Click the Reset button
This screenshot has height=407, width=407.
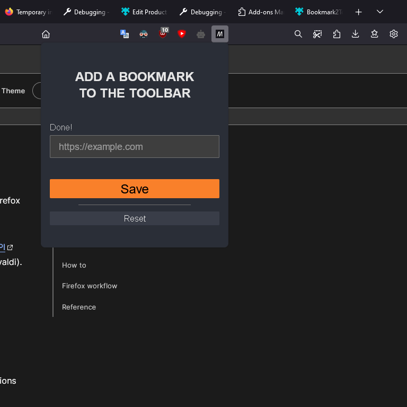click(x=135, y=218)
